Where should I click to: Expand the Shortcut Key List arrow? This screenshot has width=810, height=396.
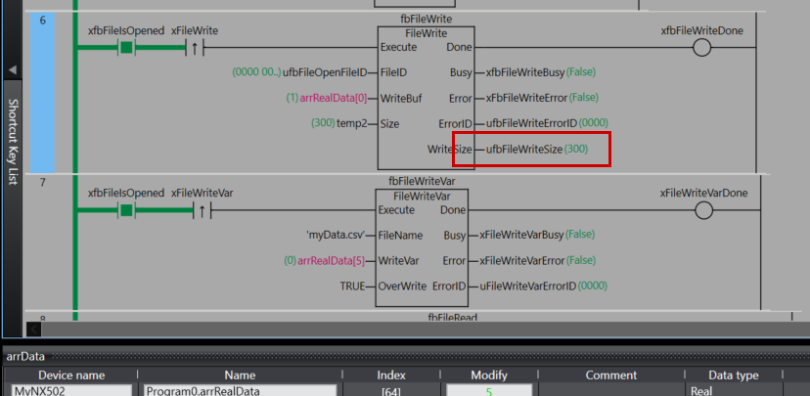click(x=13, y=70)
